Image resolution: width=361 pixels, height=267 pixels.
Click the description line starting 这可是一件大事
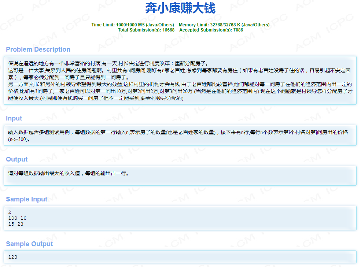[179, 70]
